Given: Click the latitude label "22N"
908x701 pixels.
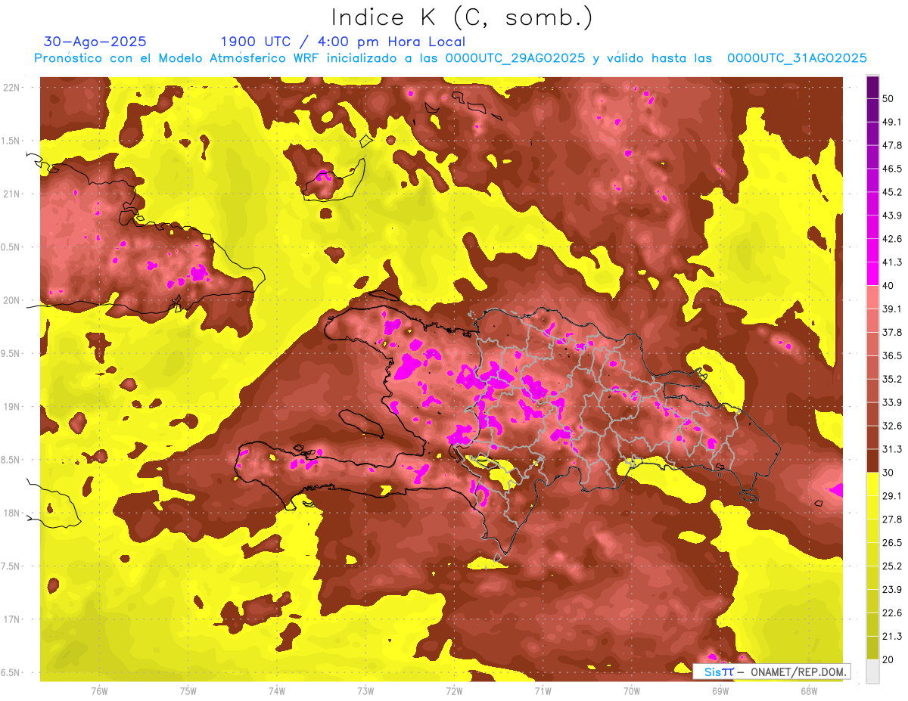Looking at the screenshot, I should pyautogui.click(x=11, y=88).
